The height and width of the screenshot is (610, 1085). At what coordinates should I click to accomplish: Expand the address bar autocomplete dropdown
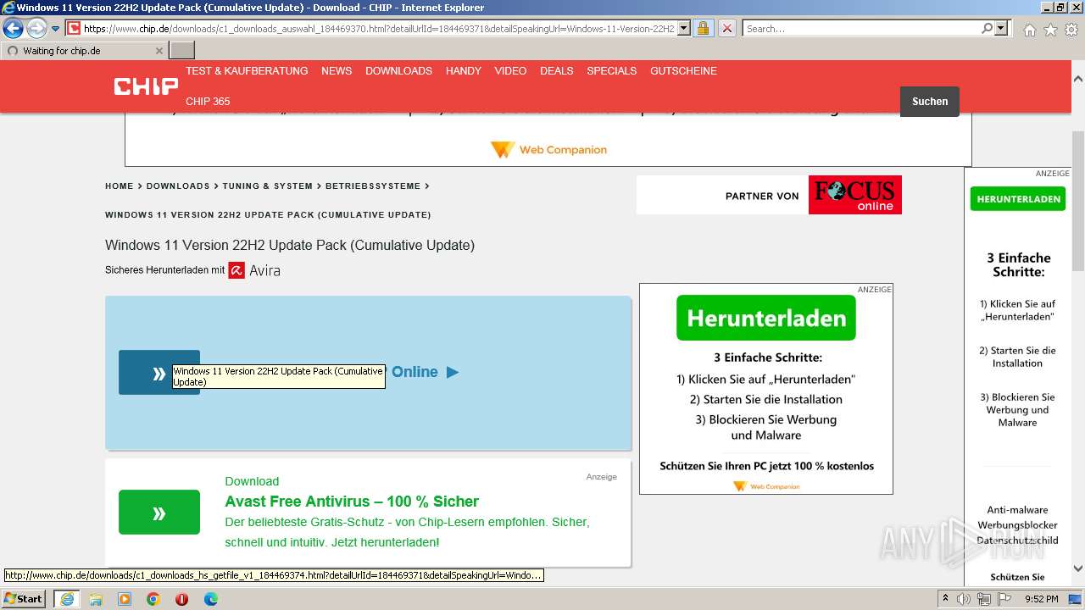pos(684,29)
